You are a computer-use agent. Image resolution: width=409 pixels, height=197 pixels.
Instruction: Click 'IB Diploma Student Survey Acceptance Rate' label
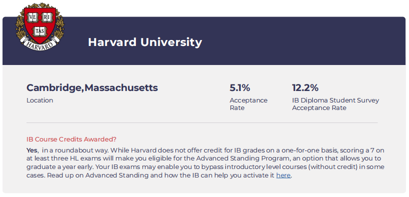point(336,104)
